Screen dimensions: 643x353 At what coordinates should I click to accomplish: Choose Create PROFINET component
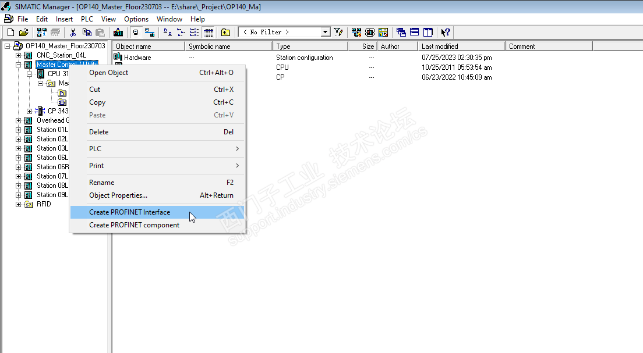(x=157, y=225)
